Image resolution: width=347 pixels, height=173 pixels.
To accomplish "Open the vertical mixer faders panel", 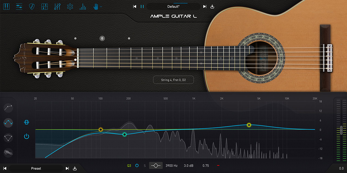I will (x=57, y=6).
